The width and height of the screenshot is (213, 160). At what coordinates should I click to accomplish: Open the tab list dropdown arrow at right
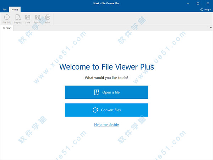(x=210, y=28)
